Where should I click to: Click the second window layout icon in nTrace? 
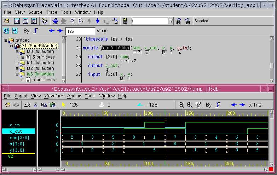click(25, 21)
